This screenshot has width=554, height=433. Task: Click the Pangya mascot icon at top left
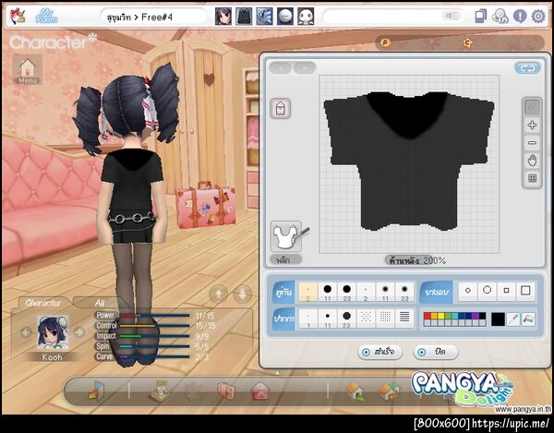click(x=18, y=17)
